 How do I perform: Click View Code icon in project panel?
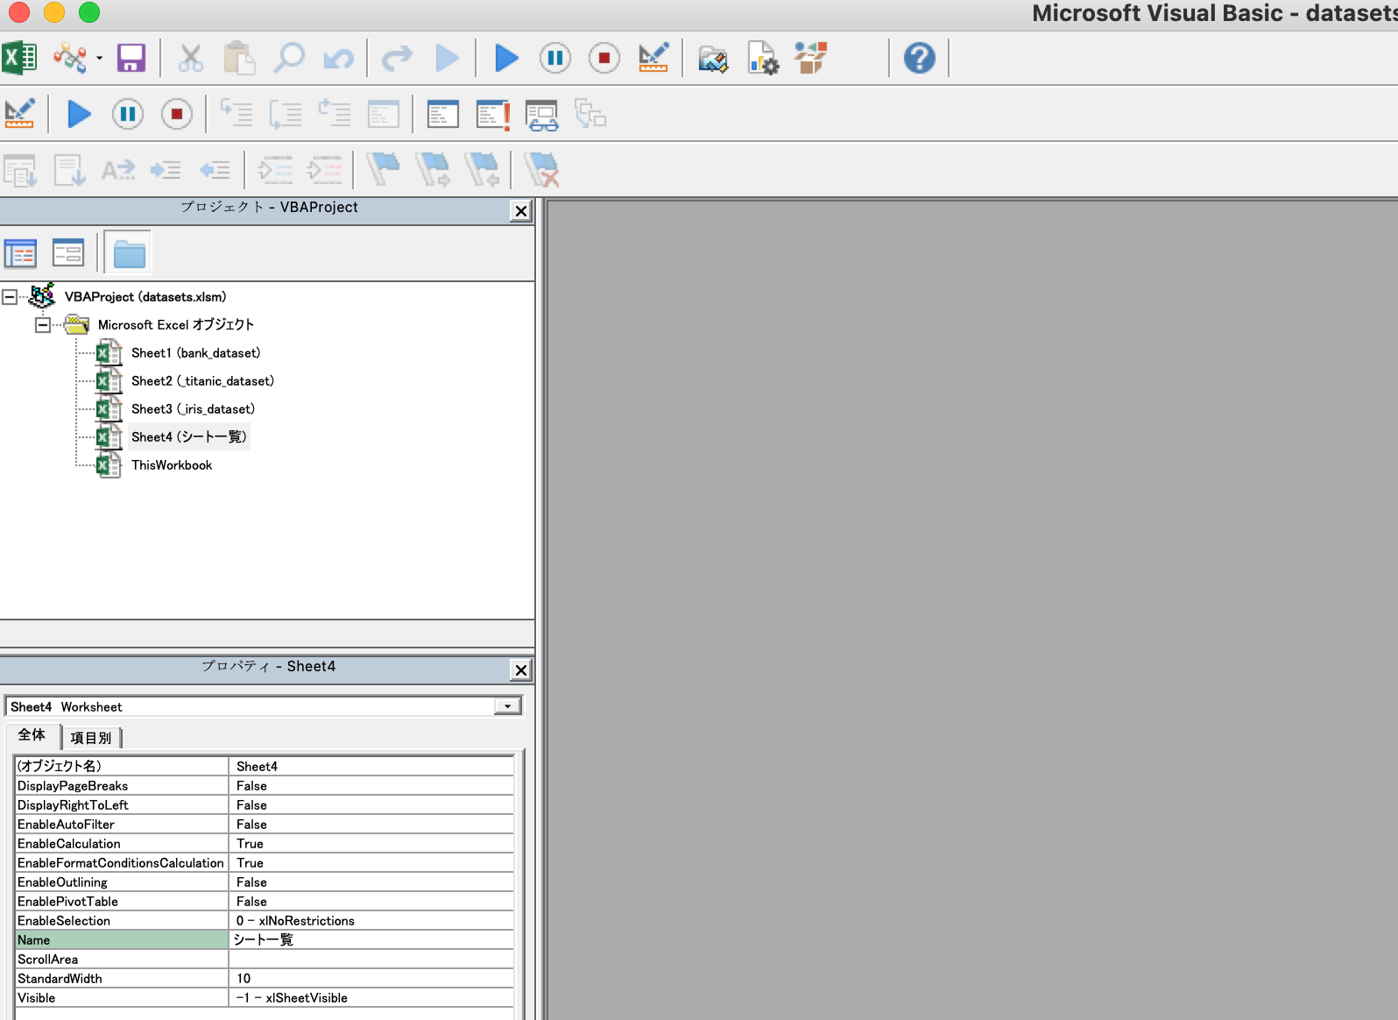(20, 253)
